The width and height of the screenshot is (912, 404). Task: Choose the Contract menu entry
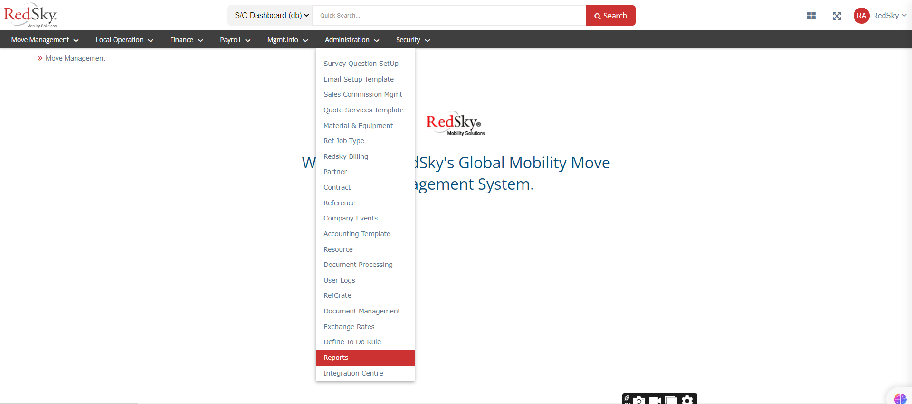point(365,187)
